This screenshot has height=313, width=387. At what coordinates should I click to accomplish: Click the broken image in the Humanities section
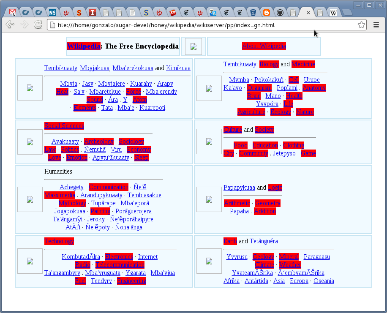click(x=30, y=199)
